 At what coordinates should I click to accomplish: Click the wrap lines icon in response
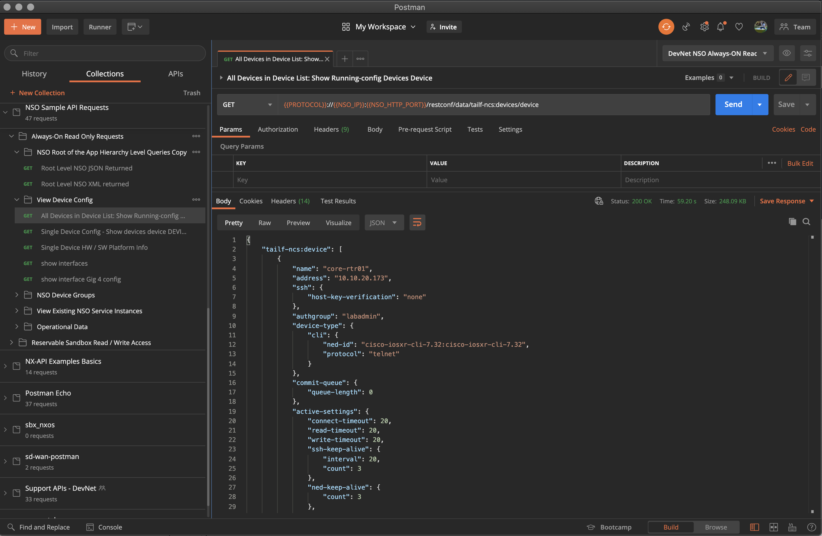417,222
